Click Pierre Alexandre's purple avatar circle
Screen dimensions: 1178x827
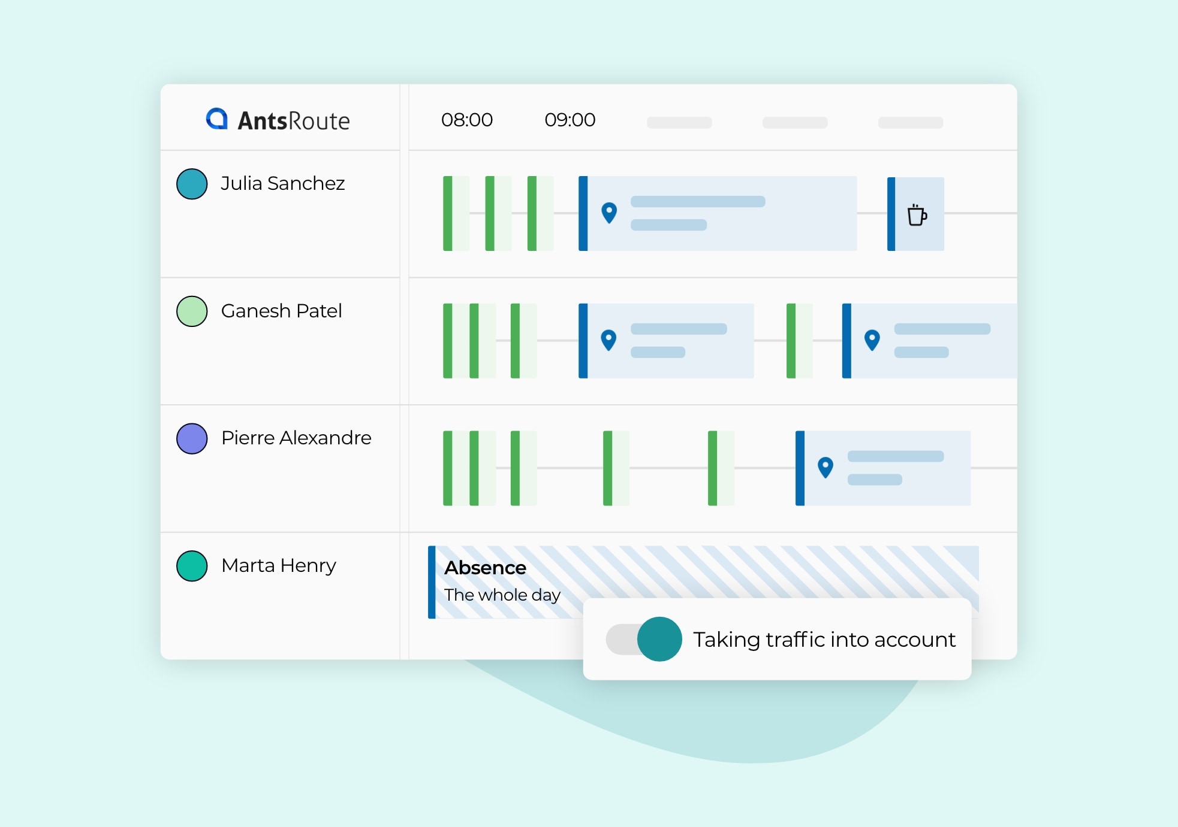click(x=192, y=438)
